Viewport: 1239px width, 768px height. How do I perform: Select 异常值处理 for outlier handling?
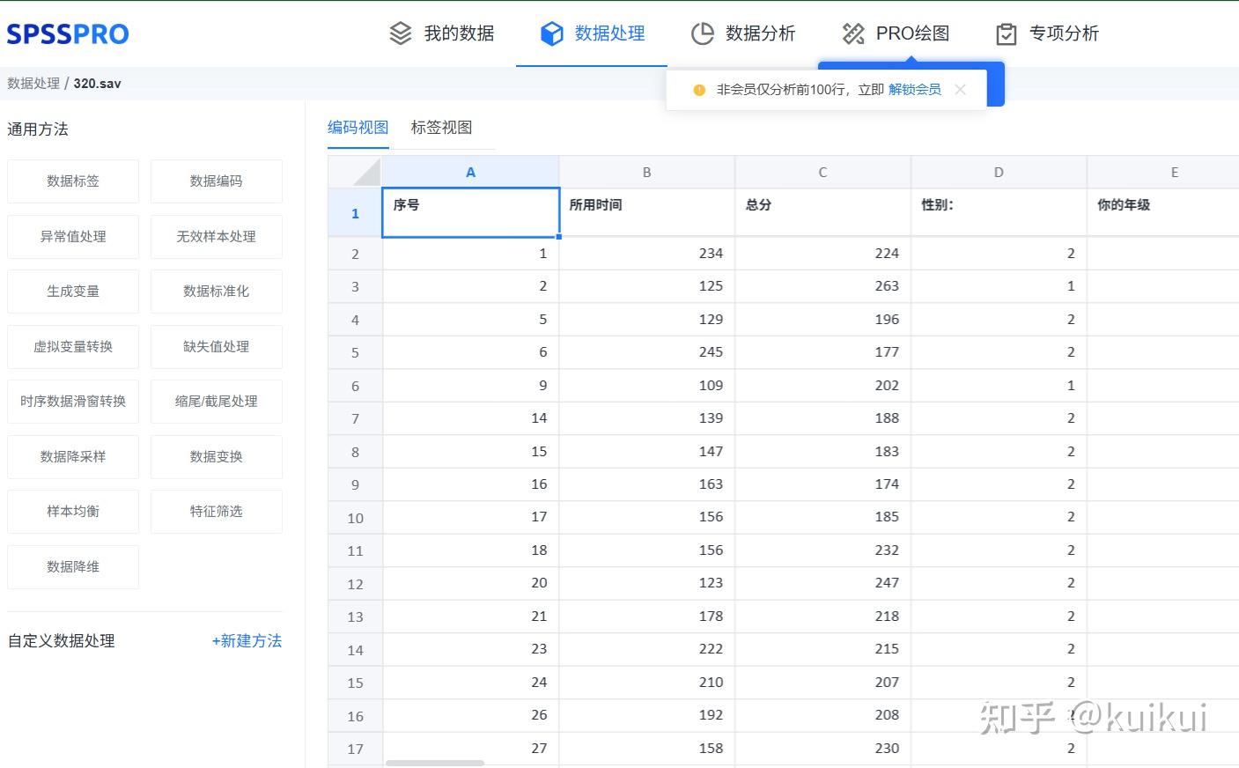pyautogui.click(x=72, y=236)
